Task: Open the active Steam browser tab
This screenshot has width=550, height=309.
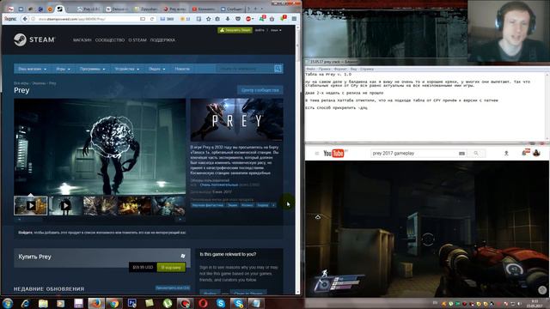Action: pyautogui.click(x=60, y=9)
